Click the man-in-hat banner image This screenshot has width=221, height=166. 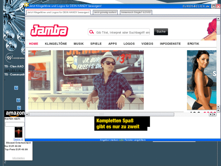pyautogui.click(x=86, y=80)
